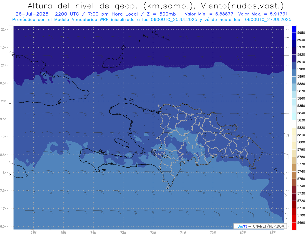Select the 5730 colorbar value
Image resolution: width=306 pixels, height=236 pixels.
tap(301, 193)
